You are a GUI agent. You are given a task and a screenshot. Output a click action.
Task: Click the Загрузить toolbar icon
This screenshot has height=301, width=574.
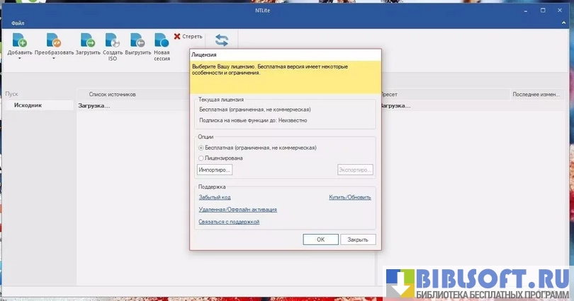click(x=88, y=41)
